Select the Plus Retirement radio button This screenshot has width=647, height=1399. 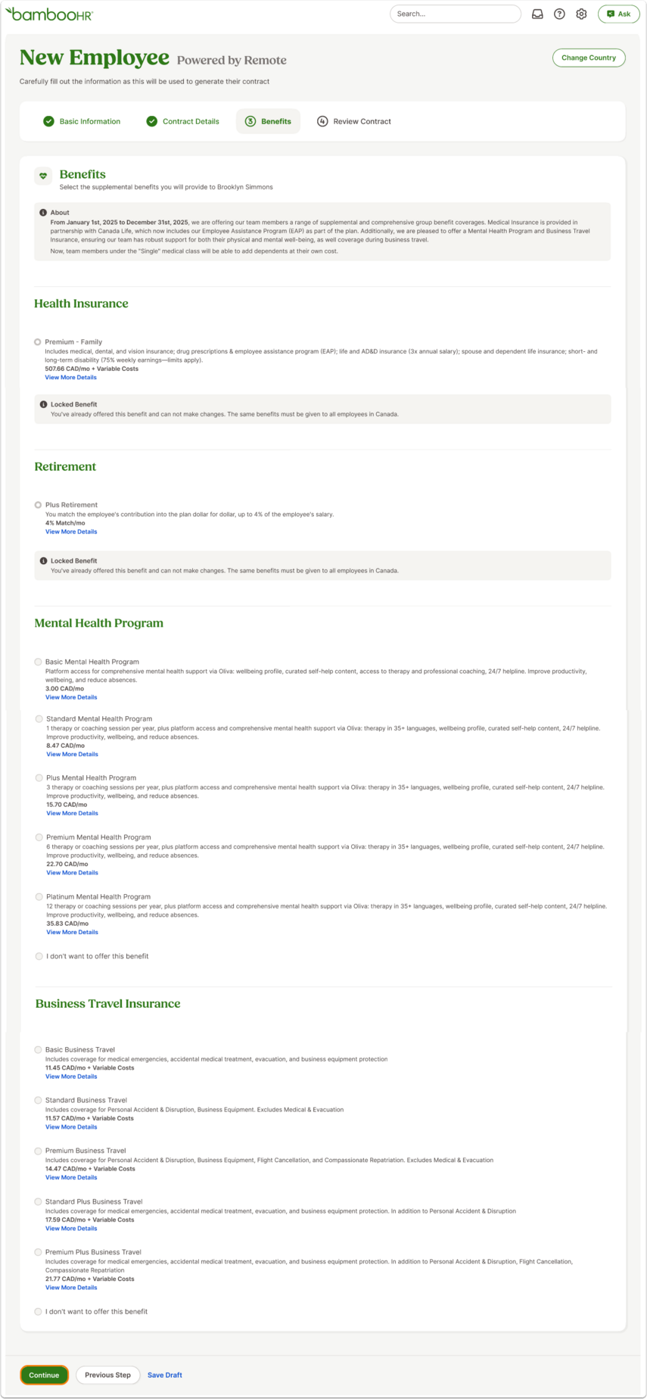tap(38, 505)
